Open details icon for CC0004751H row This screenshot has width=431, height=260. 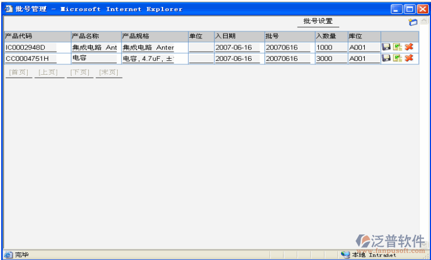click(397, 58)
